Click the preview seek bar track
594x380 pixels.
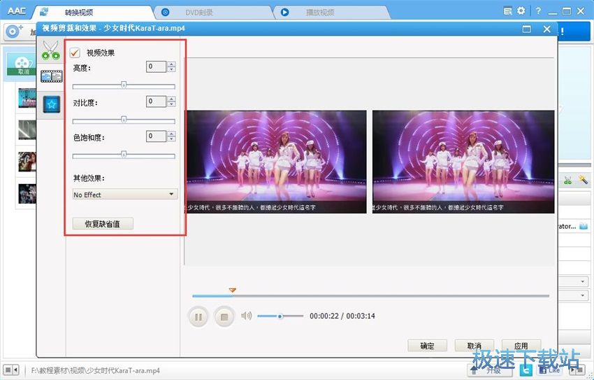pos(371,296)
